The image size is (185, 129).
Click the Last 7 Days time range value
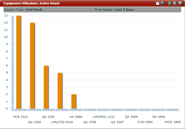125,10
